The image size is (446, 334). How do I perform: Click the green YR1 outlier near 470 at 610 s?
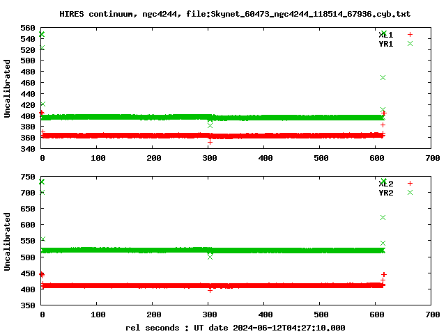[x=383, y=77]
